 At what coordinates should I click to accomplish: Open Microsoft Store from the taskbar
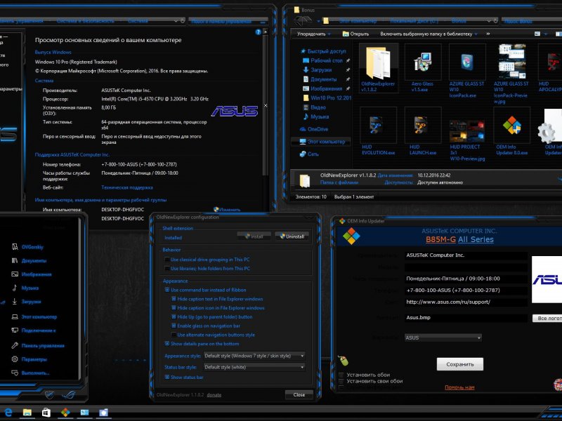[x=46, y=413]
